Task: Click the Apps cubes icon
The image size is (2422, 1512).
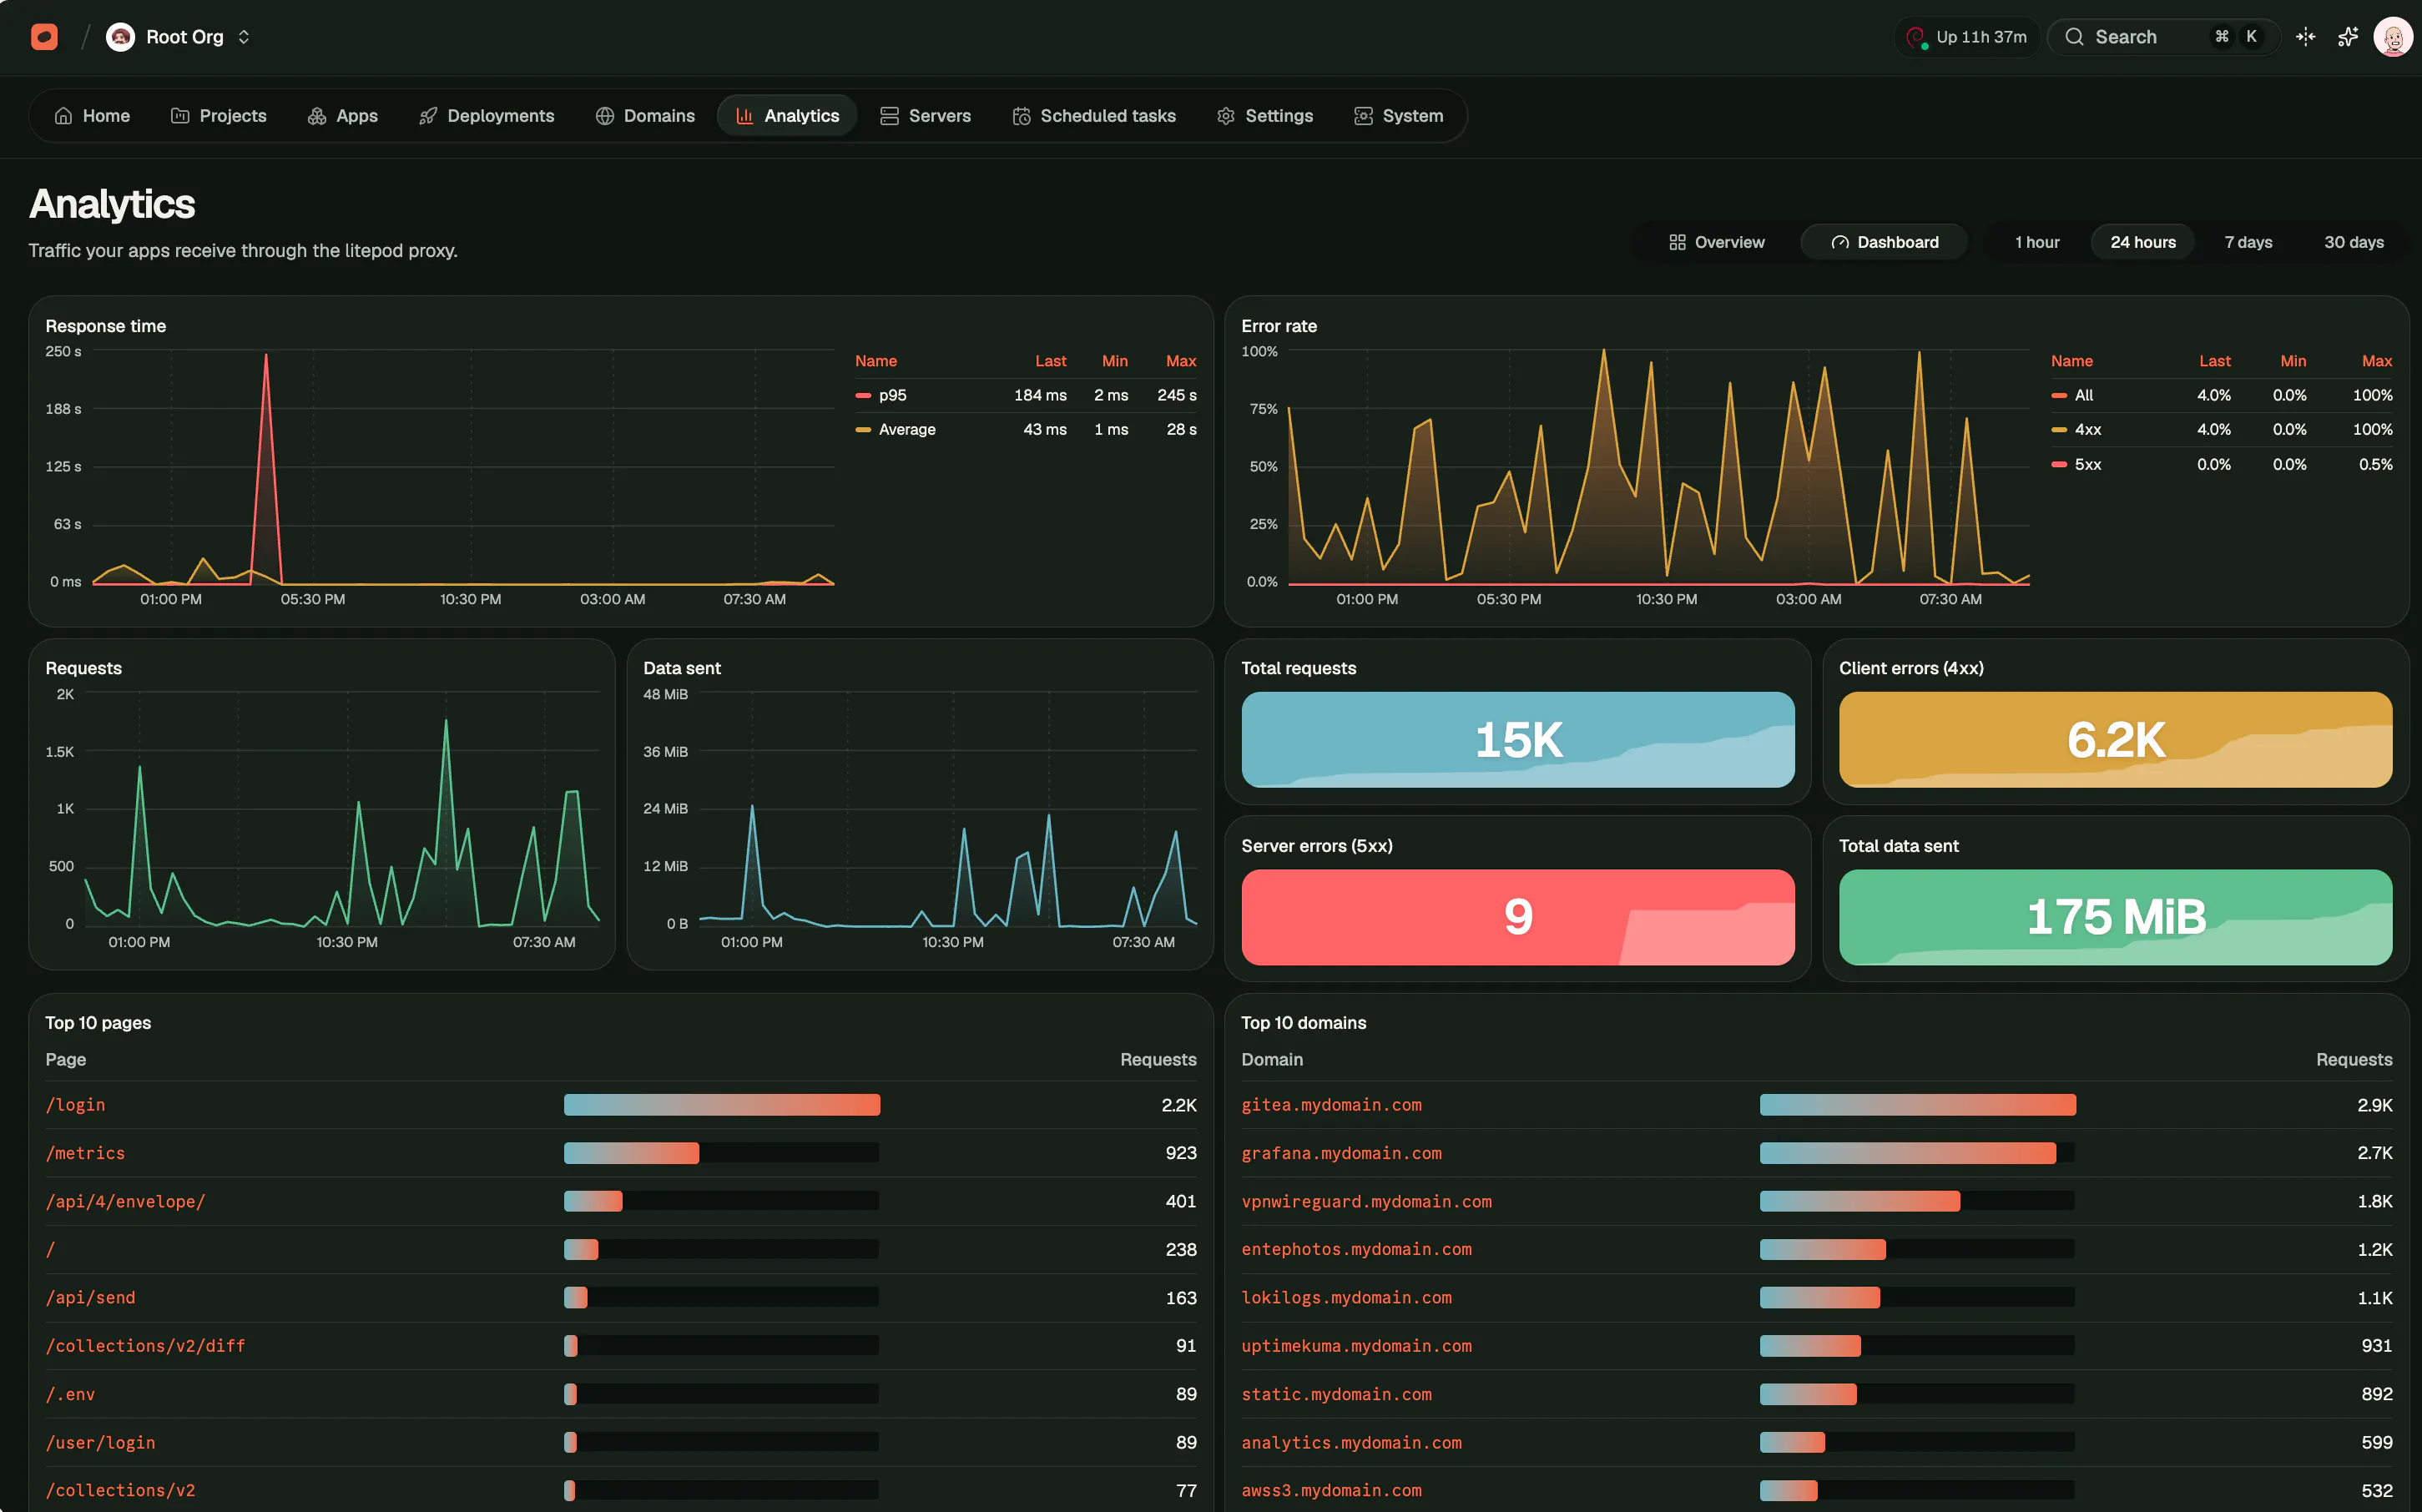Action: [x=317, y=116]
